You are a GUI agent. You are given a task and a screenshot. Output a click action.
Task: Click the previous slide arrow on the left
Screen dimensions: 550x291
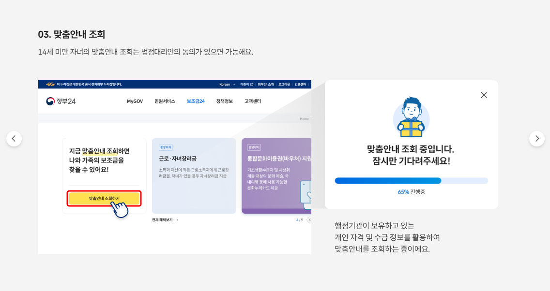pyautogui.click(x=14, y=138)
